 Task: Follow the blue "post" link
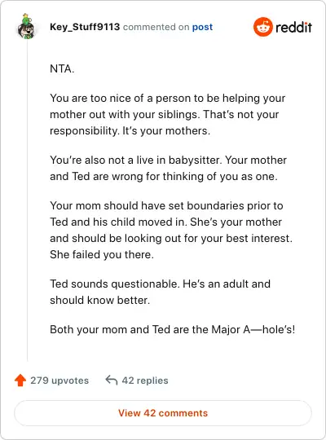[x=202, y=27]
